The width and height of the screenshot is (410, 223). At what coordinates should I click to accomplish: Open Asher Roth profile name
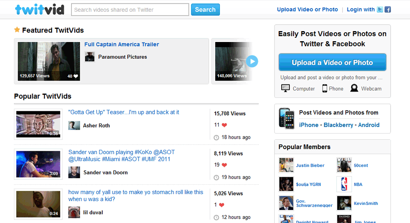click(x=96, y=126)
